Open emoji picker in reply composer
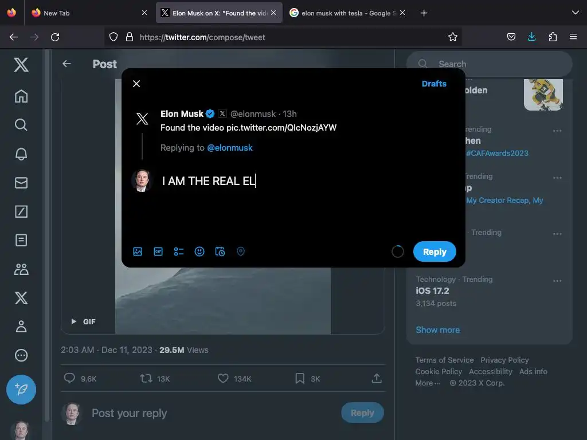Screen dimensions: 587x440 199,252
